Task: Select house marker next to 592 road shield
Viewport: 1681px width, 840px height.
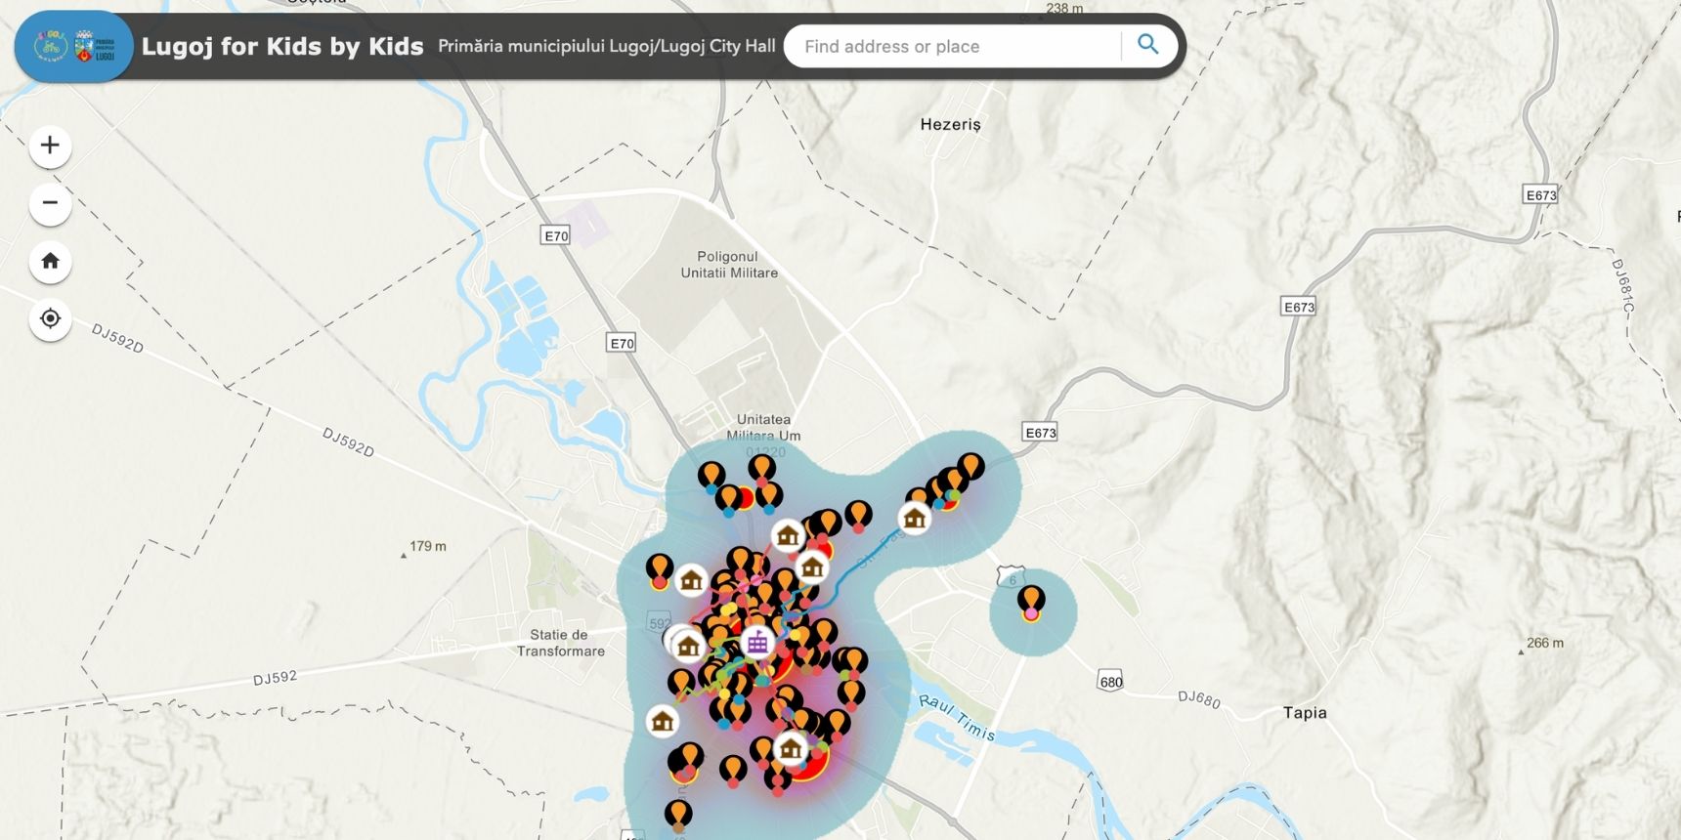Action: tap(688, 646)
